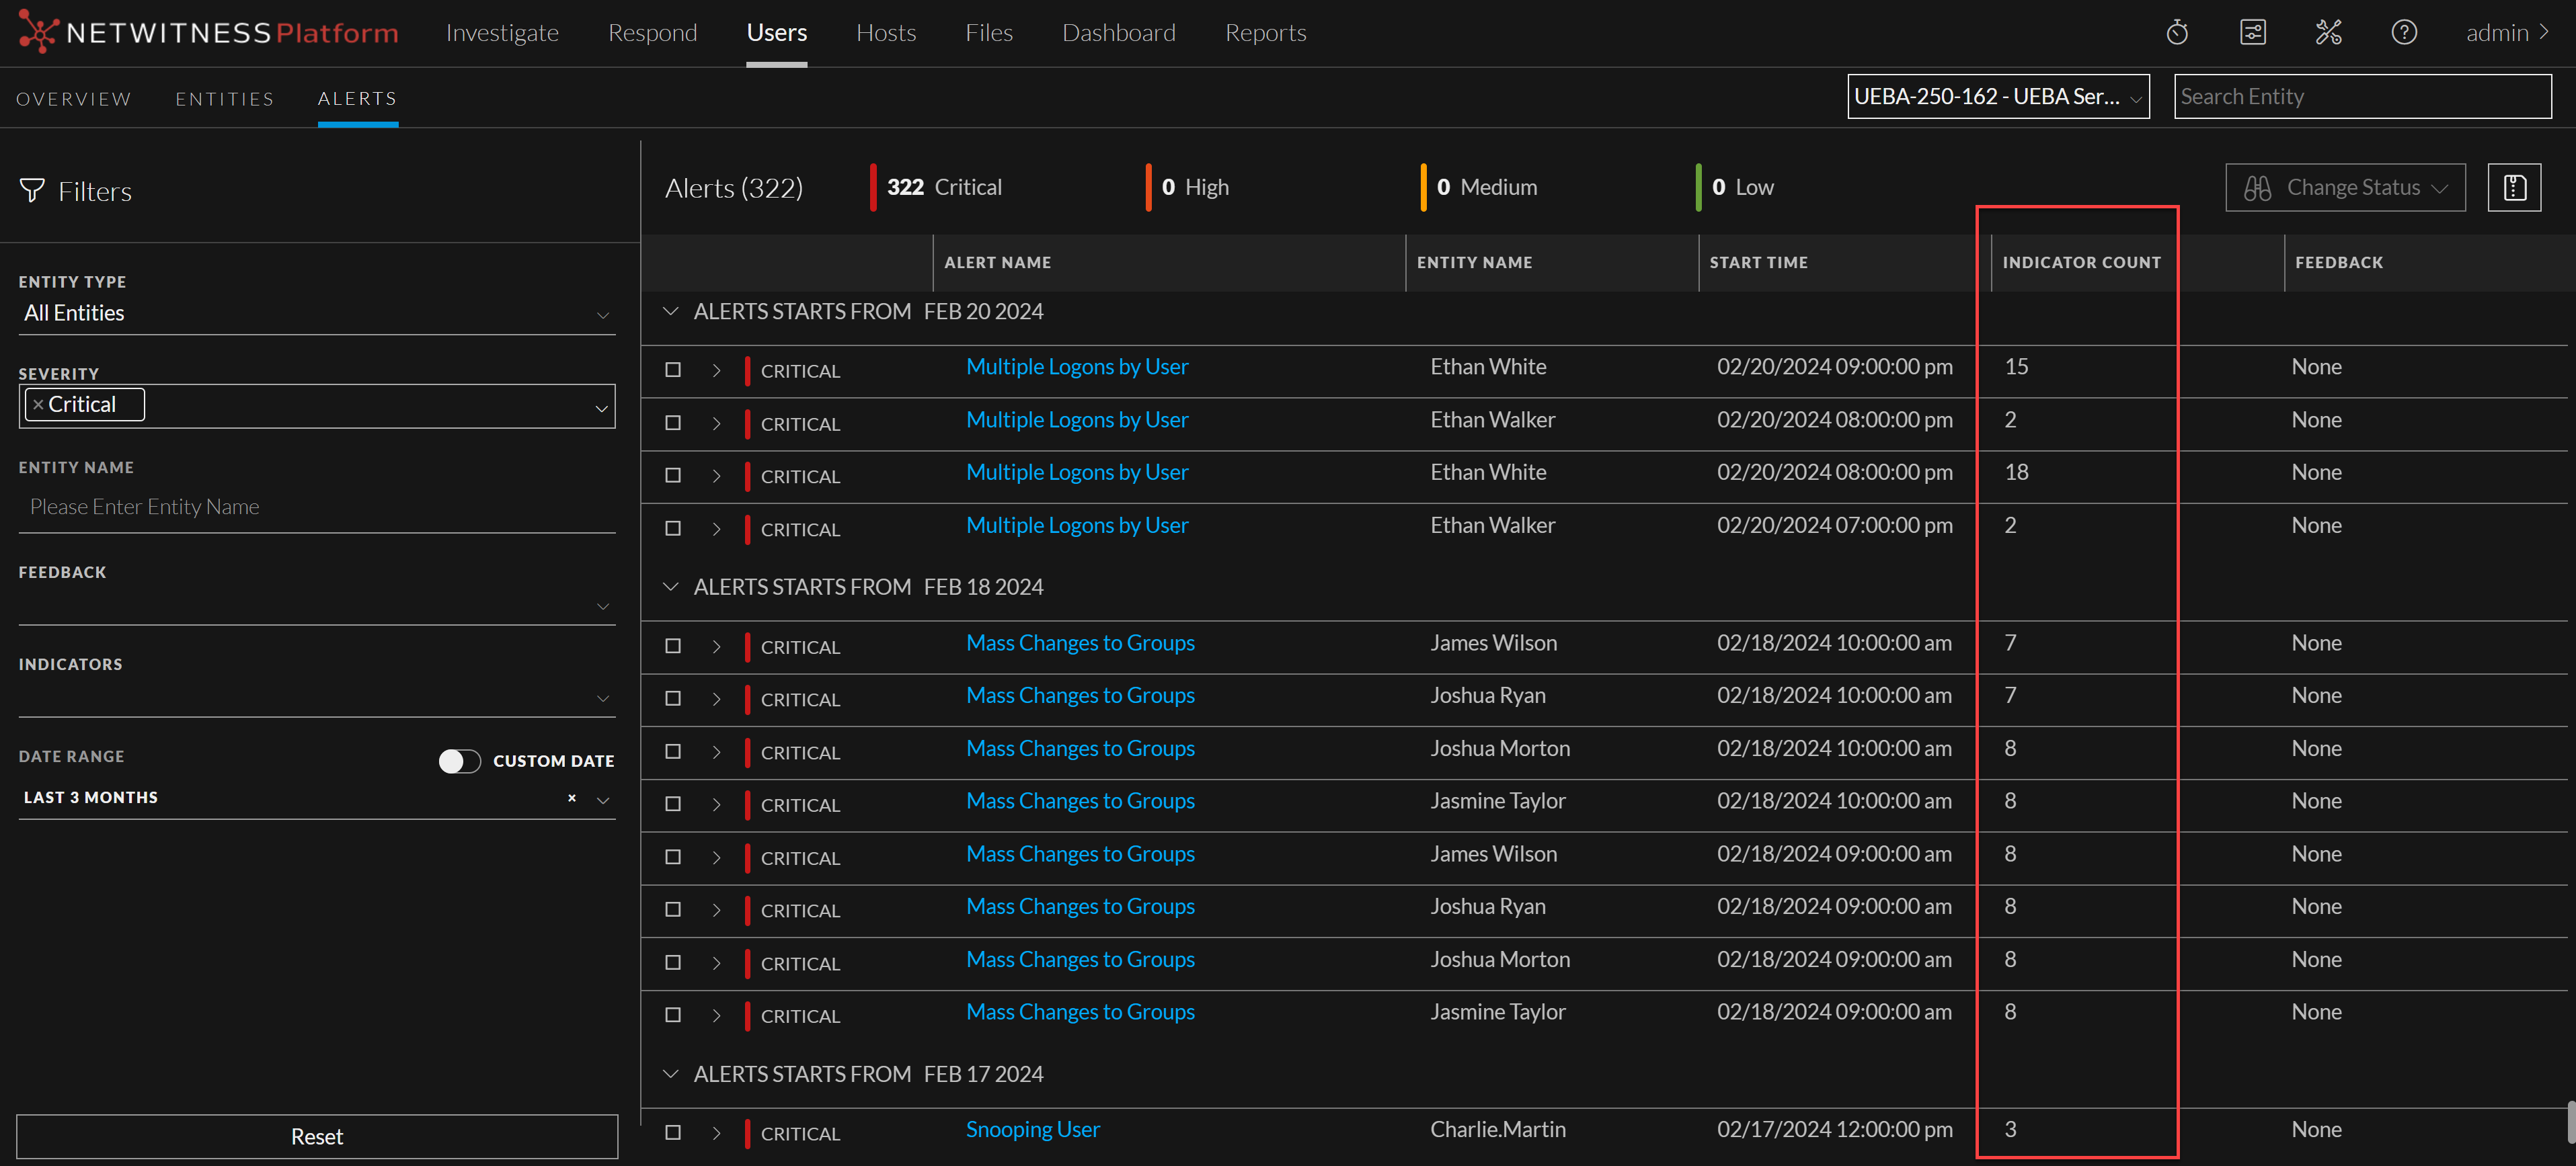Viewport: 2576px width, 1166px height.
Task: Toggle the Custom Date switch
Action: pyautogui.click(x=459, y=761)
